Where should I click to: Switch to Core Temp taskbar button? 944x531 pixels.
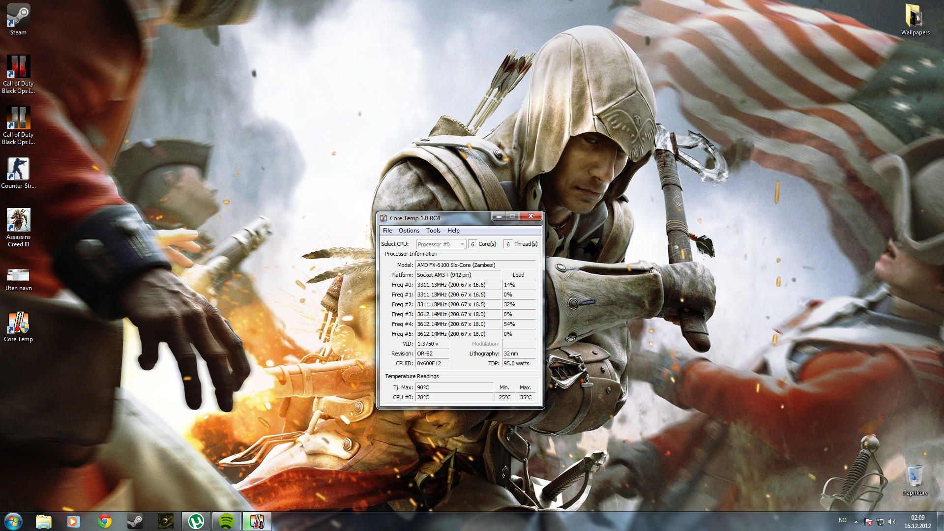tap(257, 521)
